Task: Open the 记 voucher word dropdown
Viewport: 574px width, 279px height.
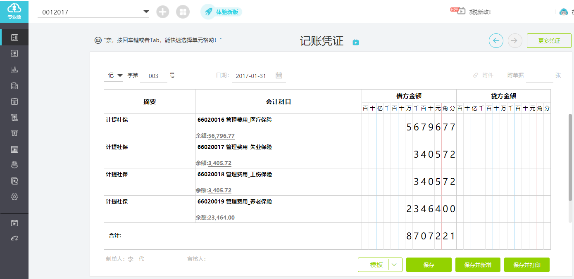Action: [115, 76]
